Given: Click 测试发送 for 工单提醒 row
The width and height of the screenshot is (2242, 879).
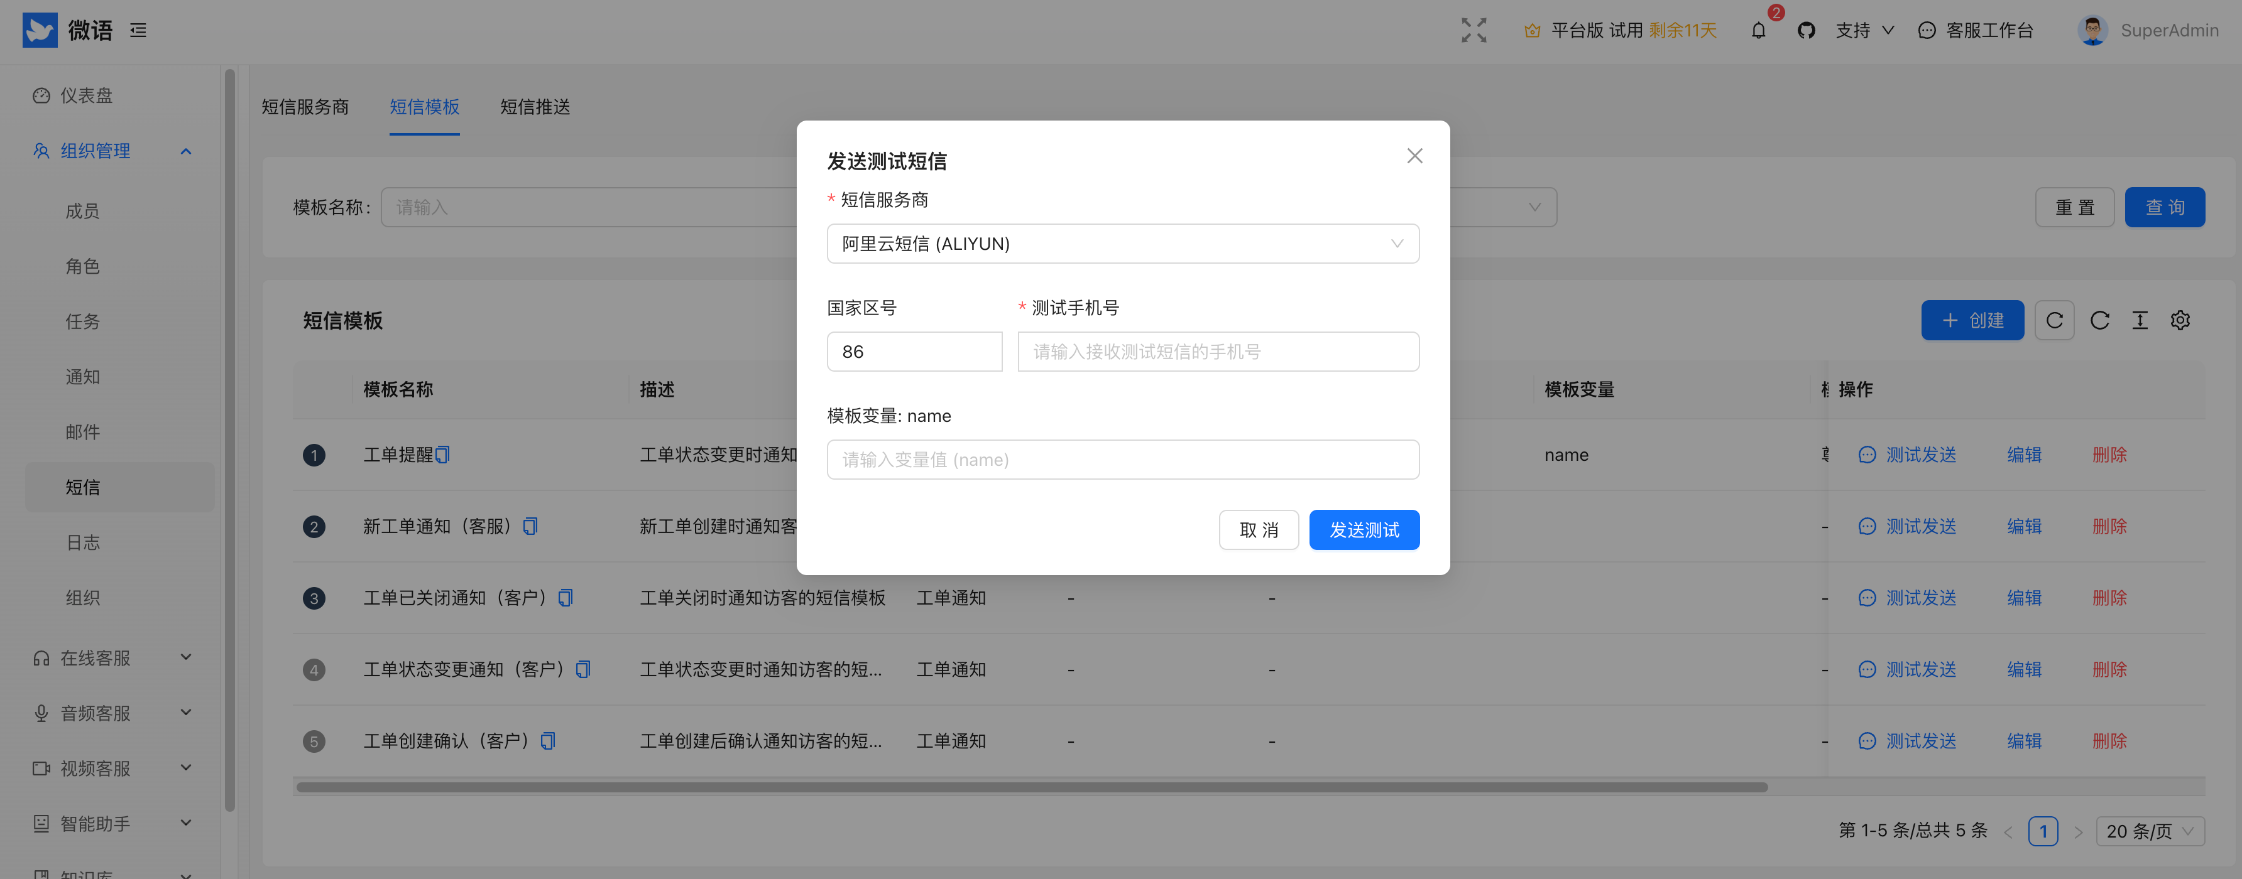Looking at the screenshot, I should pyautogui.click(x=1907, y=455).
